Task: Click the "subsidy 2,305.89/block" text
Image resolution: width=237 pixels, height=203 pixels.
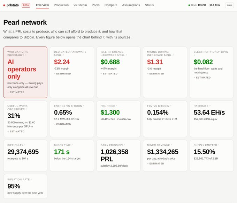Action: point(114,166)
